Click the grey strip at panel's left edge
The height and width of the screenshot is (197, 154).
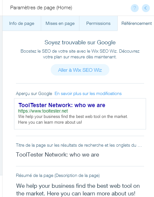[x=1, y=96]
